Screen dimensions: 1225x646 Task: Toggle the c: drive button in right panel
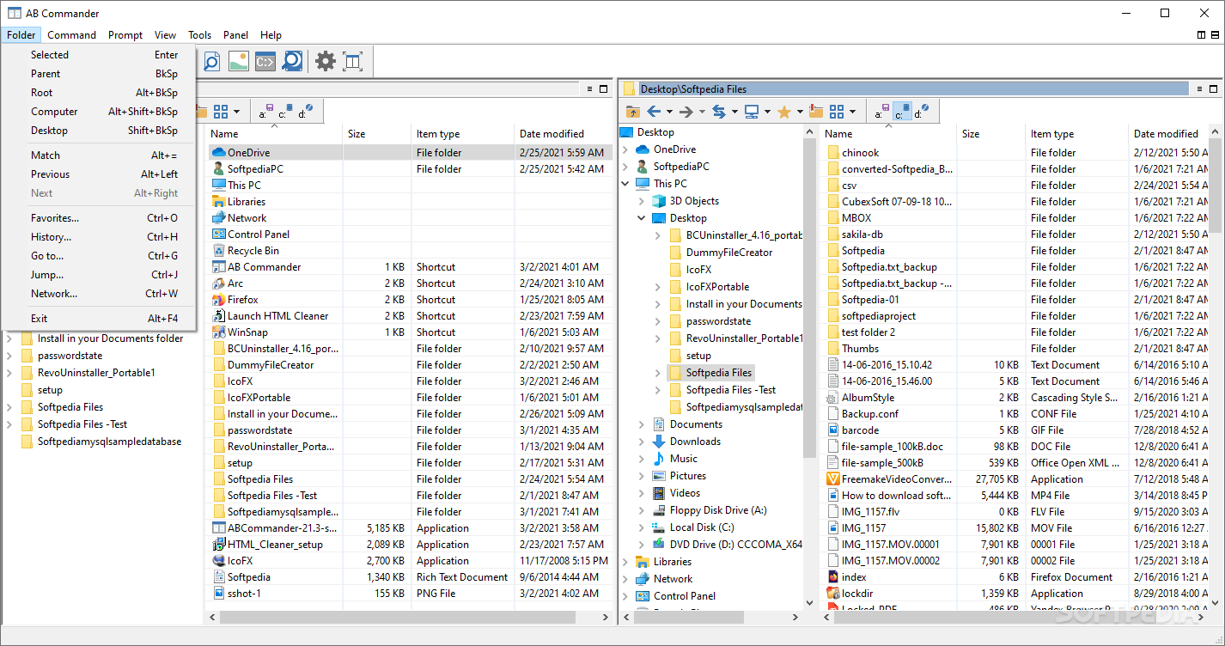click(x=902, y=111)
